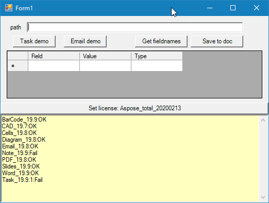
Task: Sort by the Type column header
Action: pos(157,56)
